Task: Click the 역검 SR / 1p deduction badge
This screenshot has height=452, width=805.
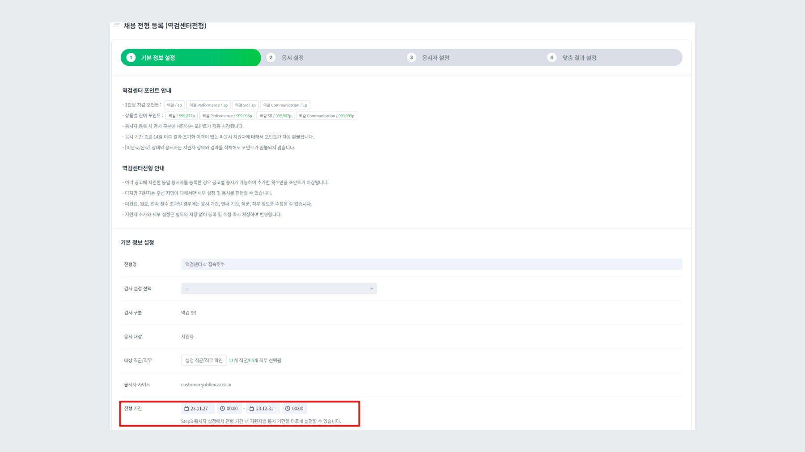Action: pyautogui.click(x=246, y=105)
